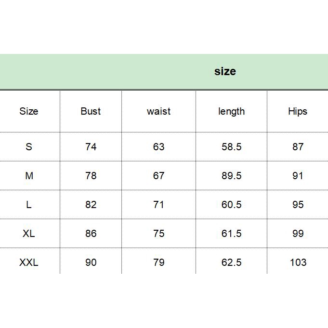Select the hips value 103 cell
This screenshot has height=328, width=328.
[x=298, y=262]
